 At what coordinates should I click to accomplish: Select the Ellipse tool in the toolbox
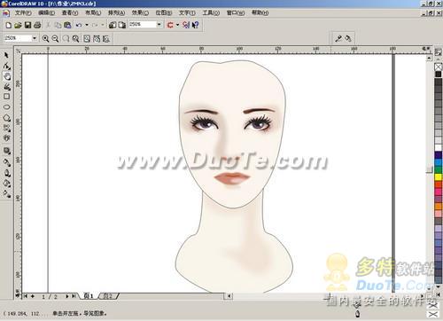click(x=6, y=107)
